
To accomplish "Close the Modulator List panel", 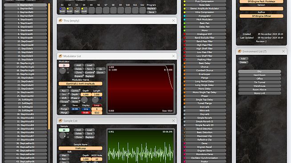I will tap(174, 56).
